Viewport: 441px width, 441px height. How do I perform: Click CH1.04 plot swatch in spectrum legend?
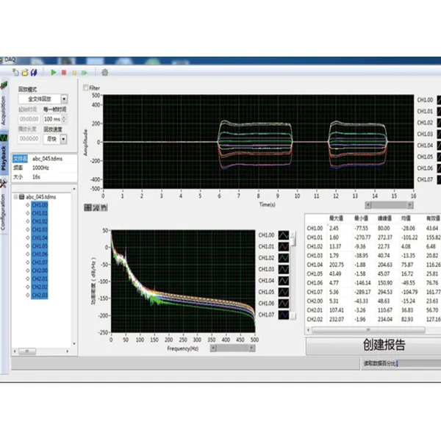tap(284, 281)
